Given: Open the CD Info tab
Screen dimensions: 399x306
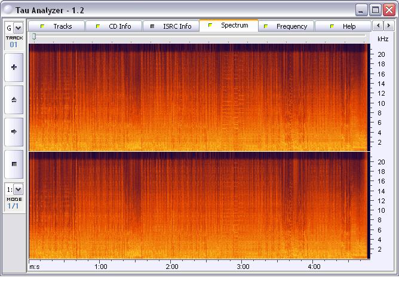Looking at the screenshot, I should pos(113,26).
